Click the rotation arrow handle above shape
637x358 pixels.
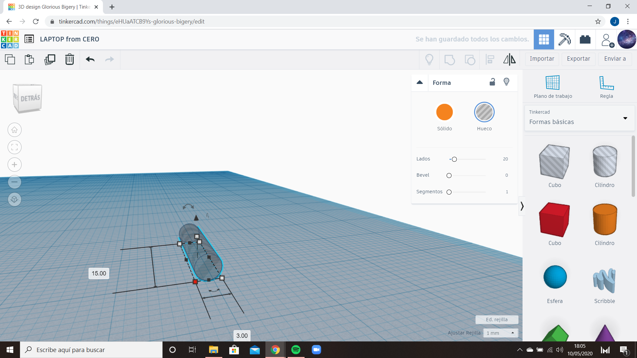[x=188, y=207]
